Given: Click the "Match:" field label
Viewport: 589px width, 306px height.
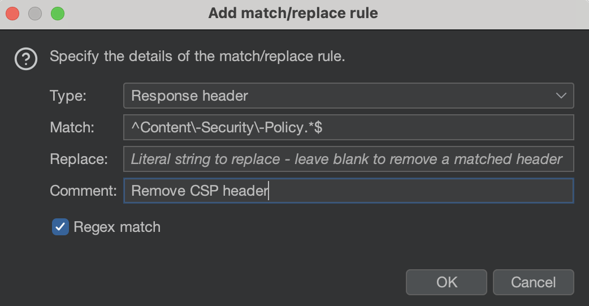Looking at the screenshot, I should (x=71, y=127).
